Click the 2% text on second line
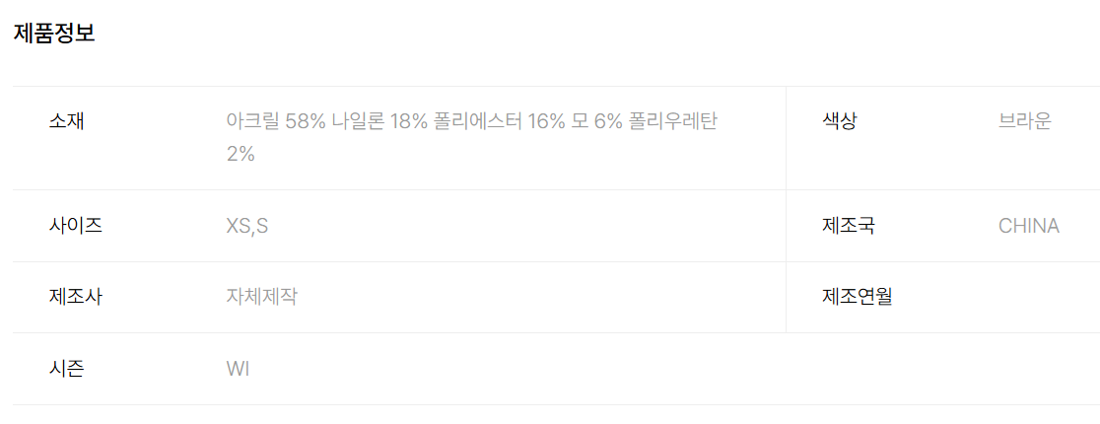The height and width of the screenshot is (424, 1100). pos(241,154)
